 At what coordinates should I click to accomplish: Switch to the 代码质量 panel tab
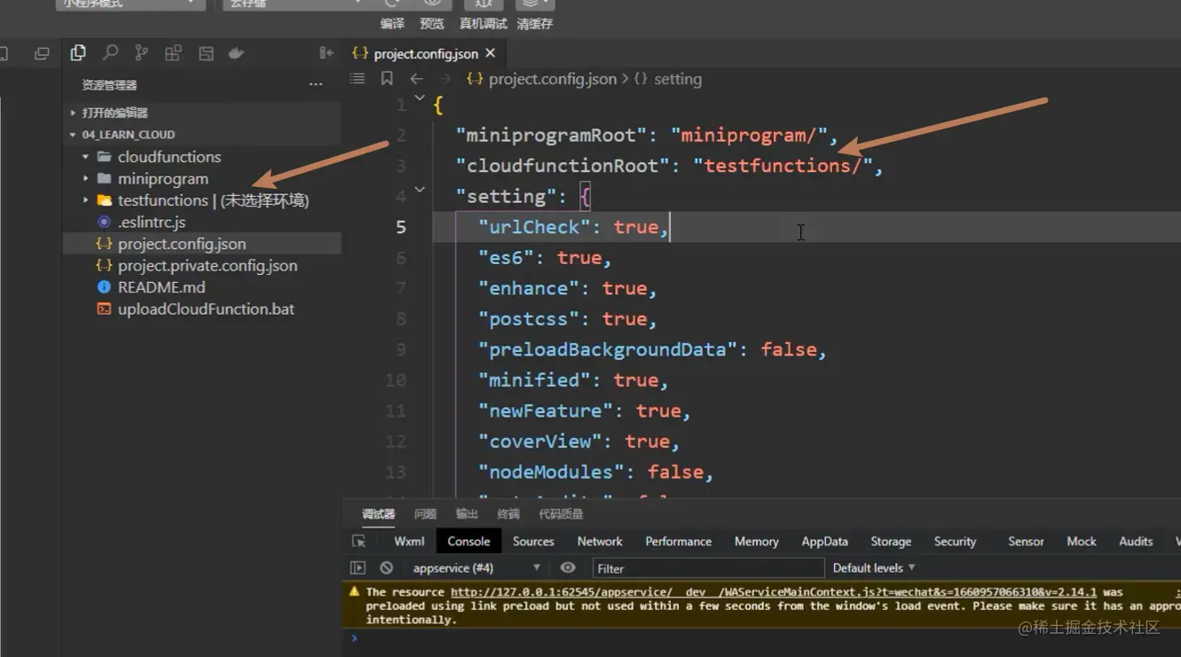click(561, 514)
